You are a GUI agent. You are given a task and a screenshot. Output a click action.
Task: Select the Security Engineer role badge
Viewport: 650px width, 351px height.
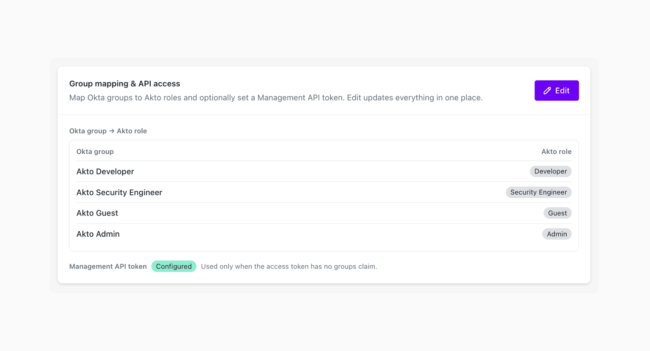tap(539, 192)
